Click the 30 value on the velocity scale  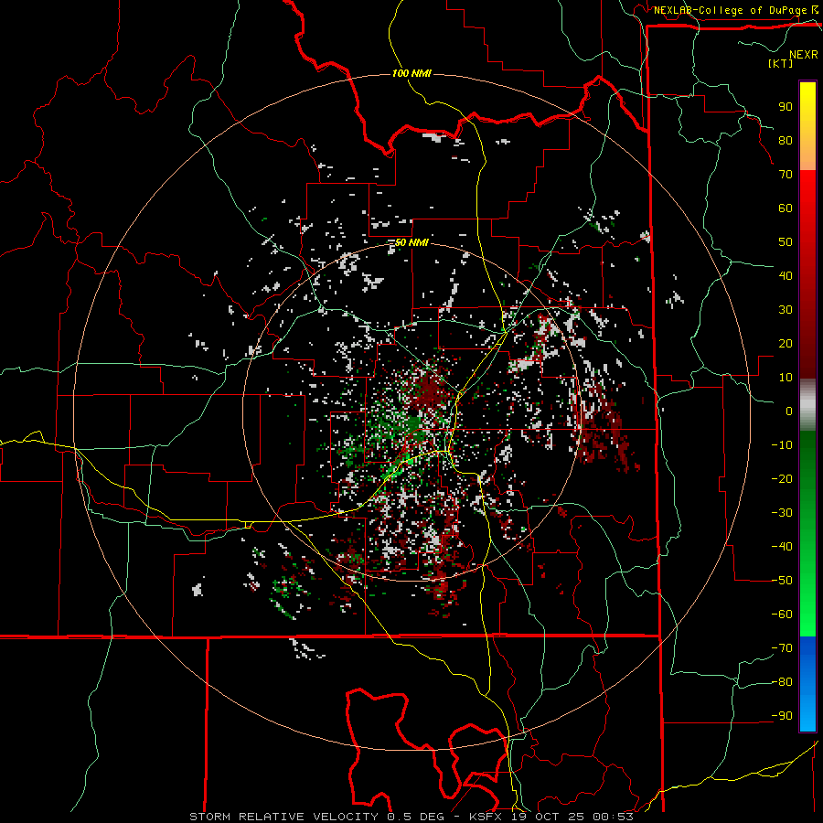[786, 310]
